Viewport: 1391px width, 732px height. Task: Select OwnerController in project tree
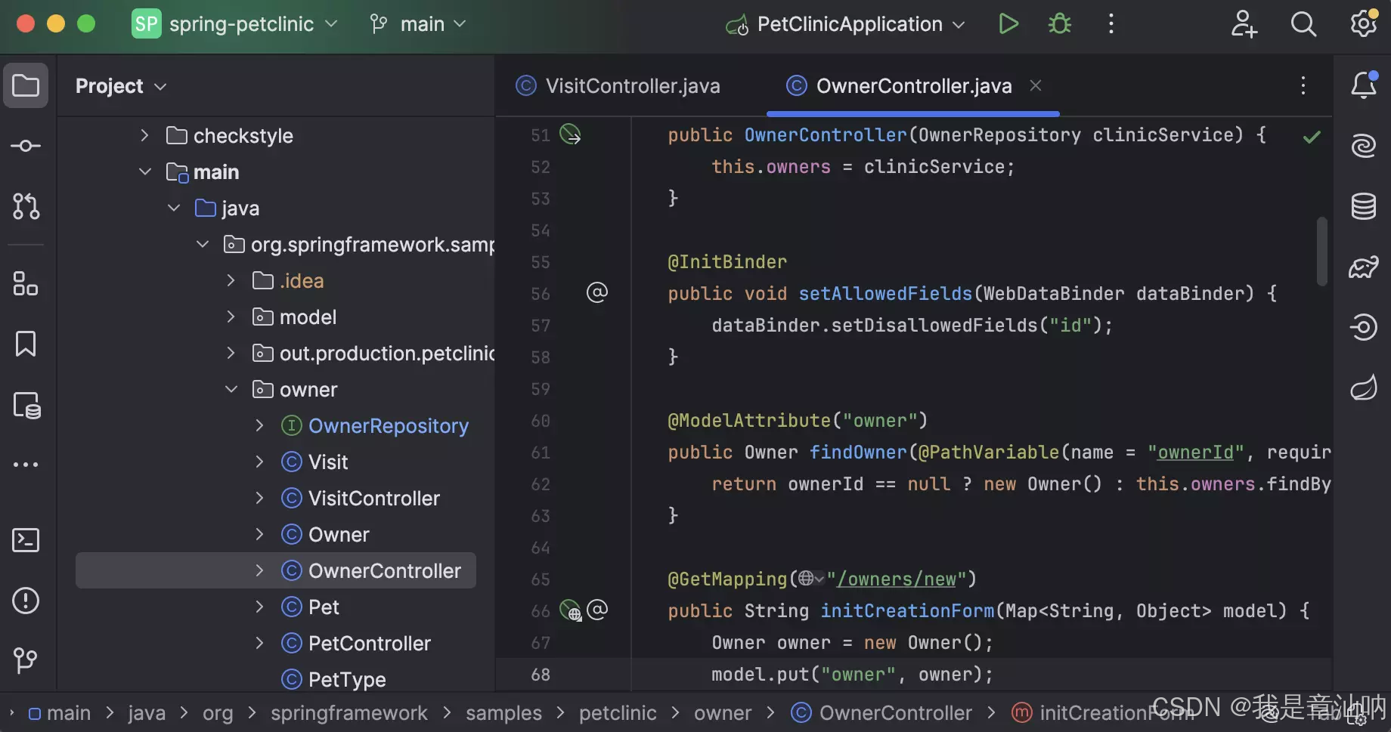[276, 570]
